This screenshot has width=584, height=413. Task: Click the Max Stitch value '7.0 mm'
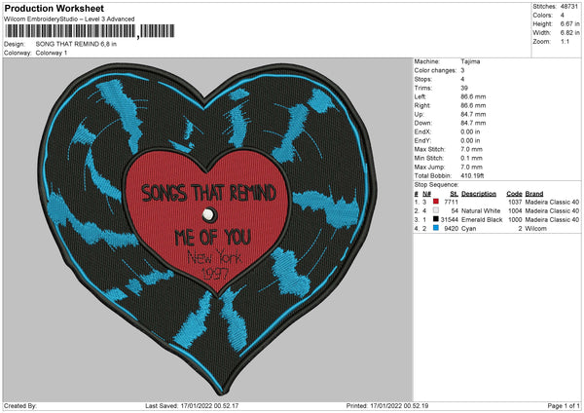[471, 149]
